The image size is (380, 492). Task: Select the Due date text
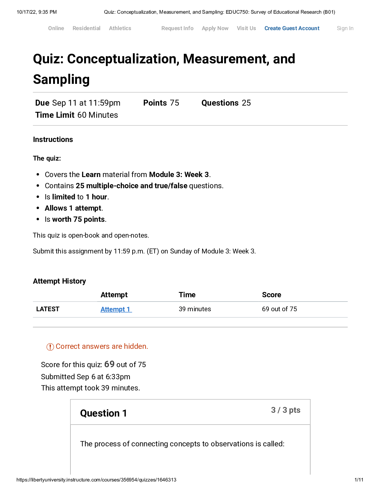tap(78, 103)
